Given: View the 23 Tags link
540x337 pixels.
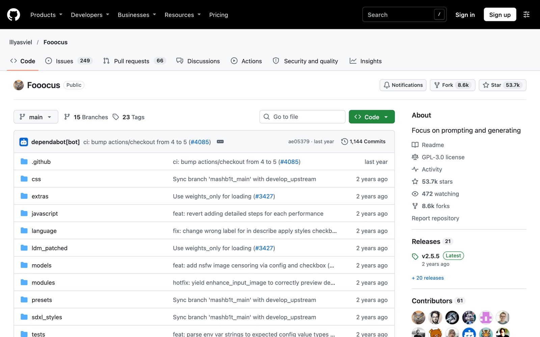Looking at the screenshot, I should (x=129, y=117).
